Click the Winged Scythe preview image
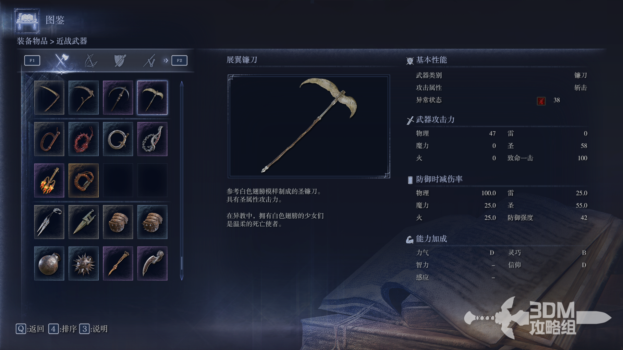 309,126
